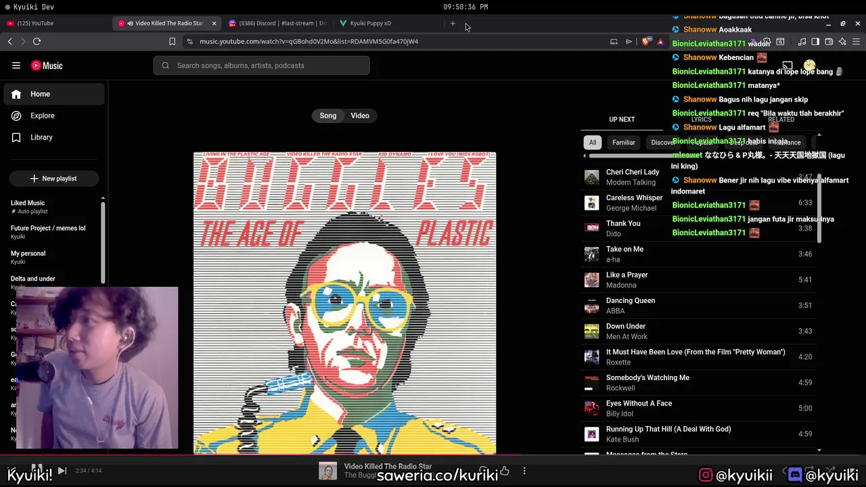The width and height of the screenshot is (866, 487).
Task: Click the Age of Plastic album art
Action: 344,303
